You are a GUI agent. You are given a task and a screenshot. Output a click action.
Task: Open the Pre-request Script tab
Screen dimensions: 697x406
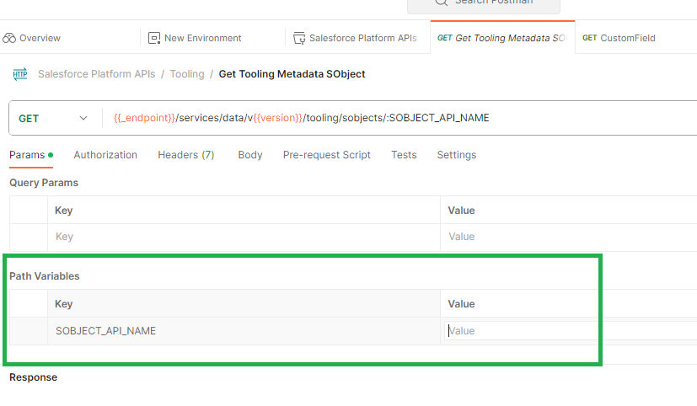point(327,155)
